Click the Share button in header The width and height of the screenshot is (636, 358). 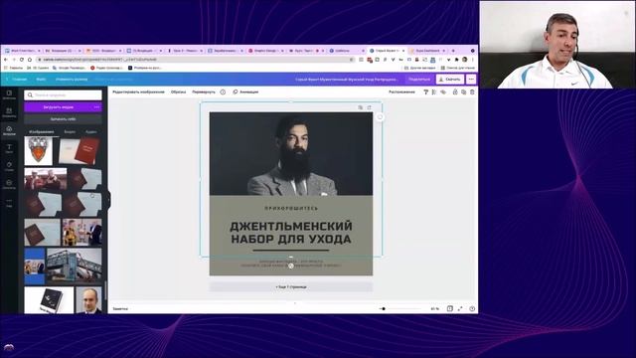pyautogui.click(x=419, y=80)
